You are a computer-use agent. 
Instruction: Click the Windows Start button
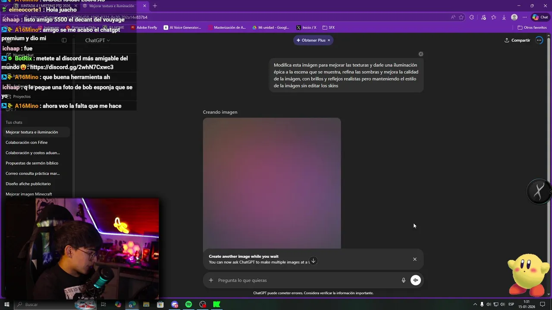(x=7, y=304)
